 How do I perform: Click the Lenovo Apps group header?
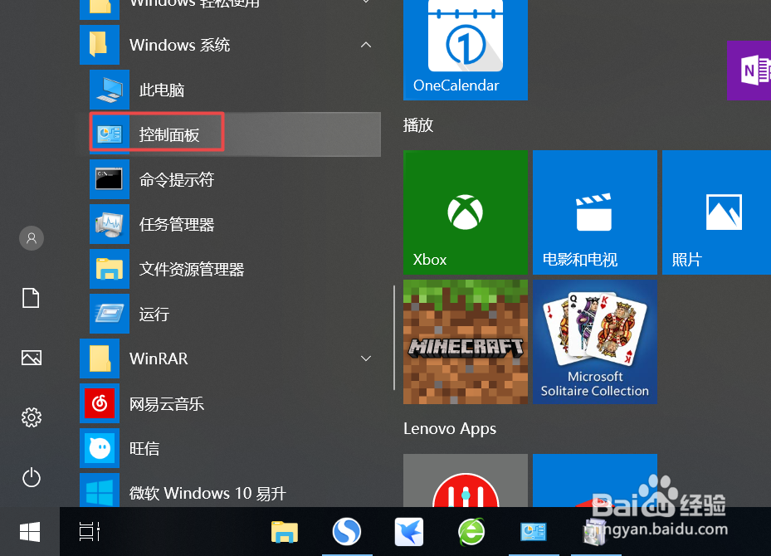450,429
